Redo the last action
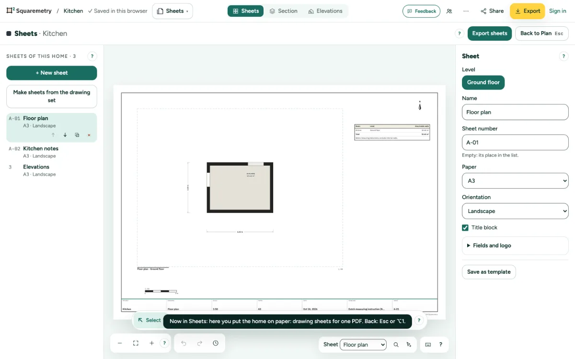Image resolution: width=575 pixels, height=359 pixels. coord(200,343)
